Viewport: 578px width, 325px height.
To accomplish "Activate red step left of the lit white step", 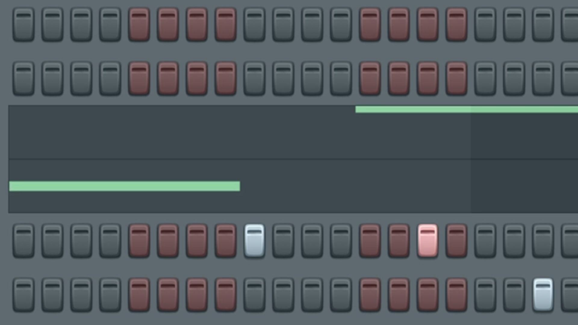I will [x=226, y=241].
